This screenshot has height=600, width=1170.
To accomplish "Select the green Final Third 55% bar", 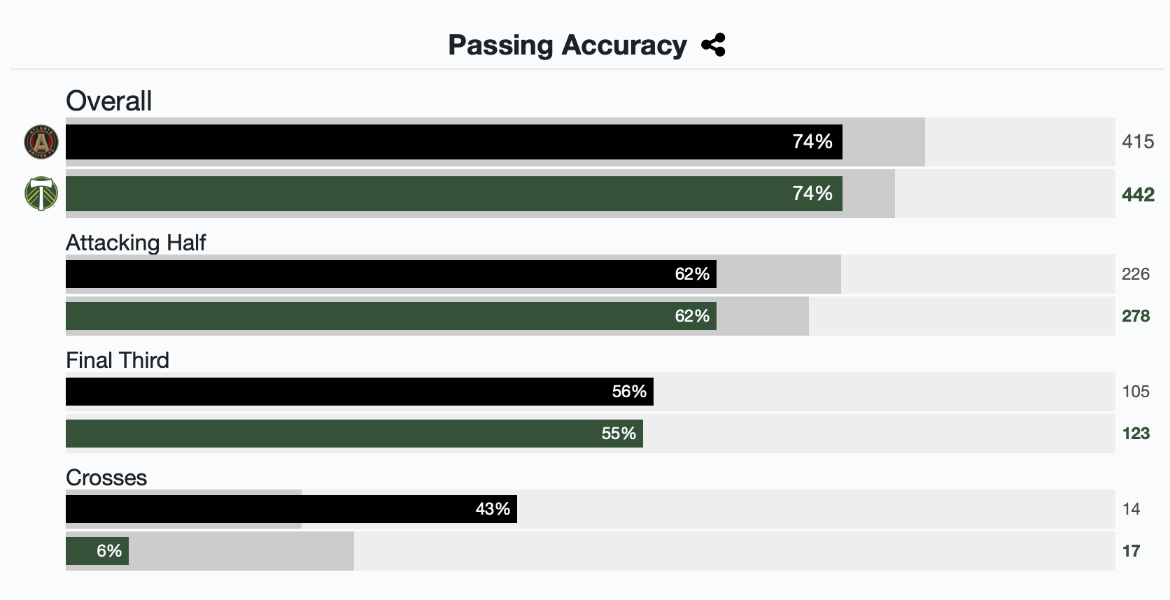I will (354, 434).
